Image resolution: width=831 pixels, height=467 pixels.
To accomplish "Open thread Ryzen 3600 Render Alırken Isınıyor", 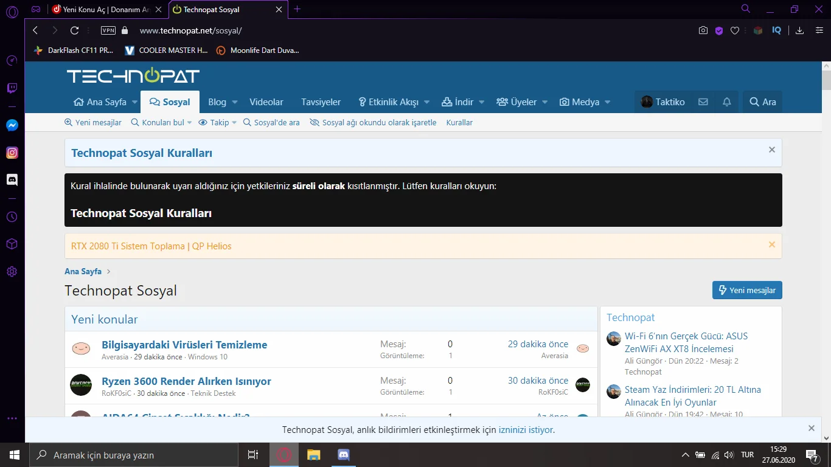I will [x=186, y=381].
